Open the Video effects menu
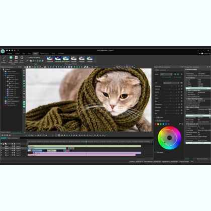Screen dimensions: 211x211 [16, 59]
